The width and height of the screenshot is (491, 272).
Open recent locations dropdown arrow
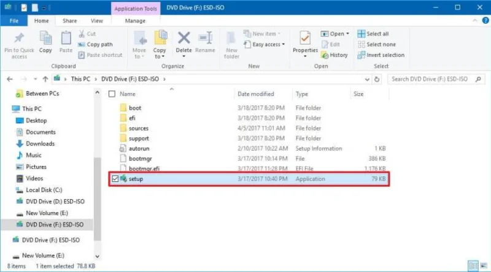tap(35, 79)
